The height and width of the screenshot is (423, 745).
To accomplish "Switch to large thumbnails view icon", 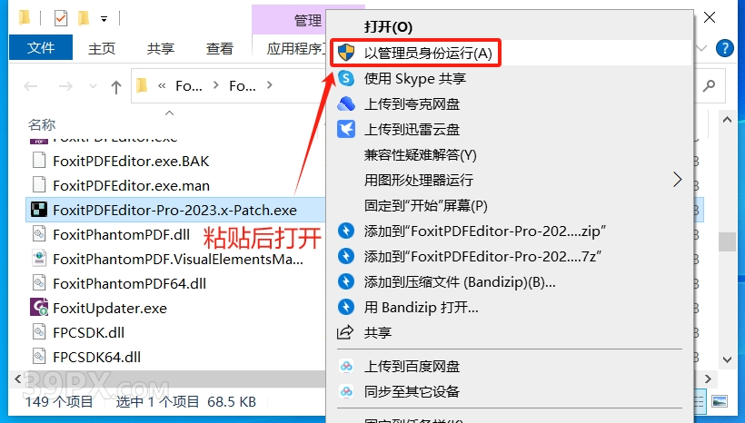I will (x=720, y=401).
